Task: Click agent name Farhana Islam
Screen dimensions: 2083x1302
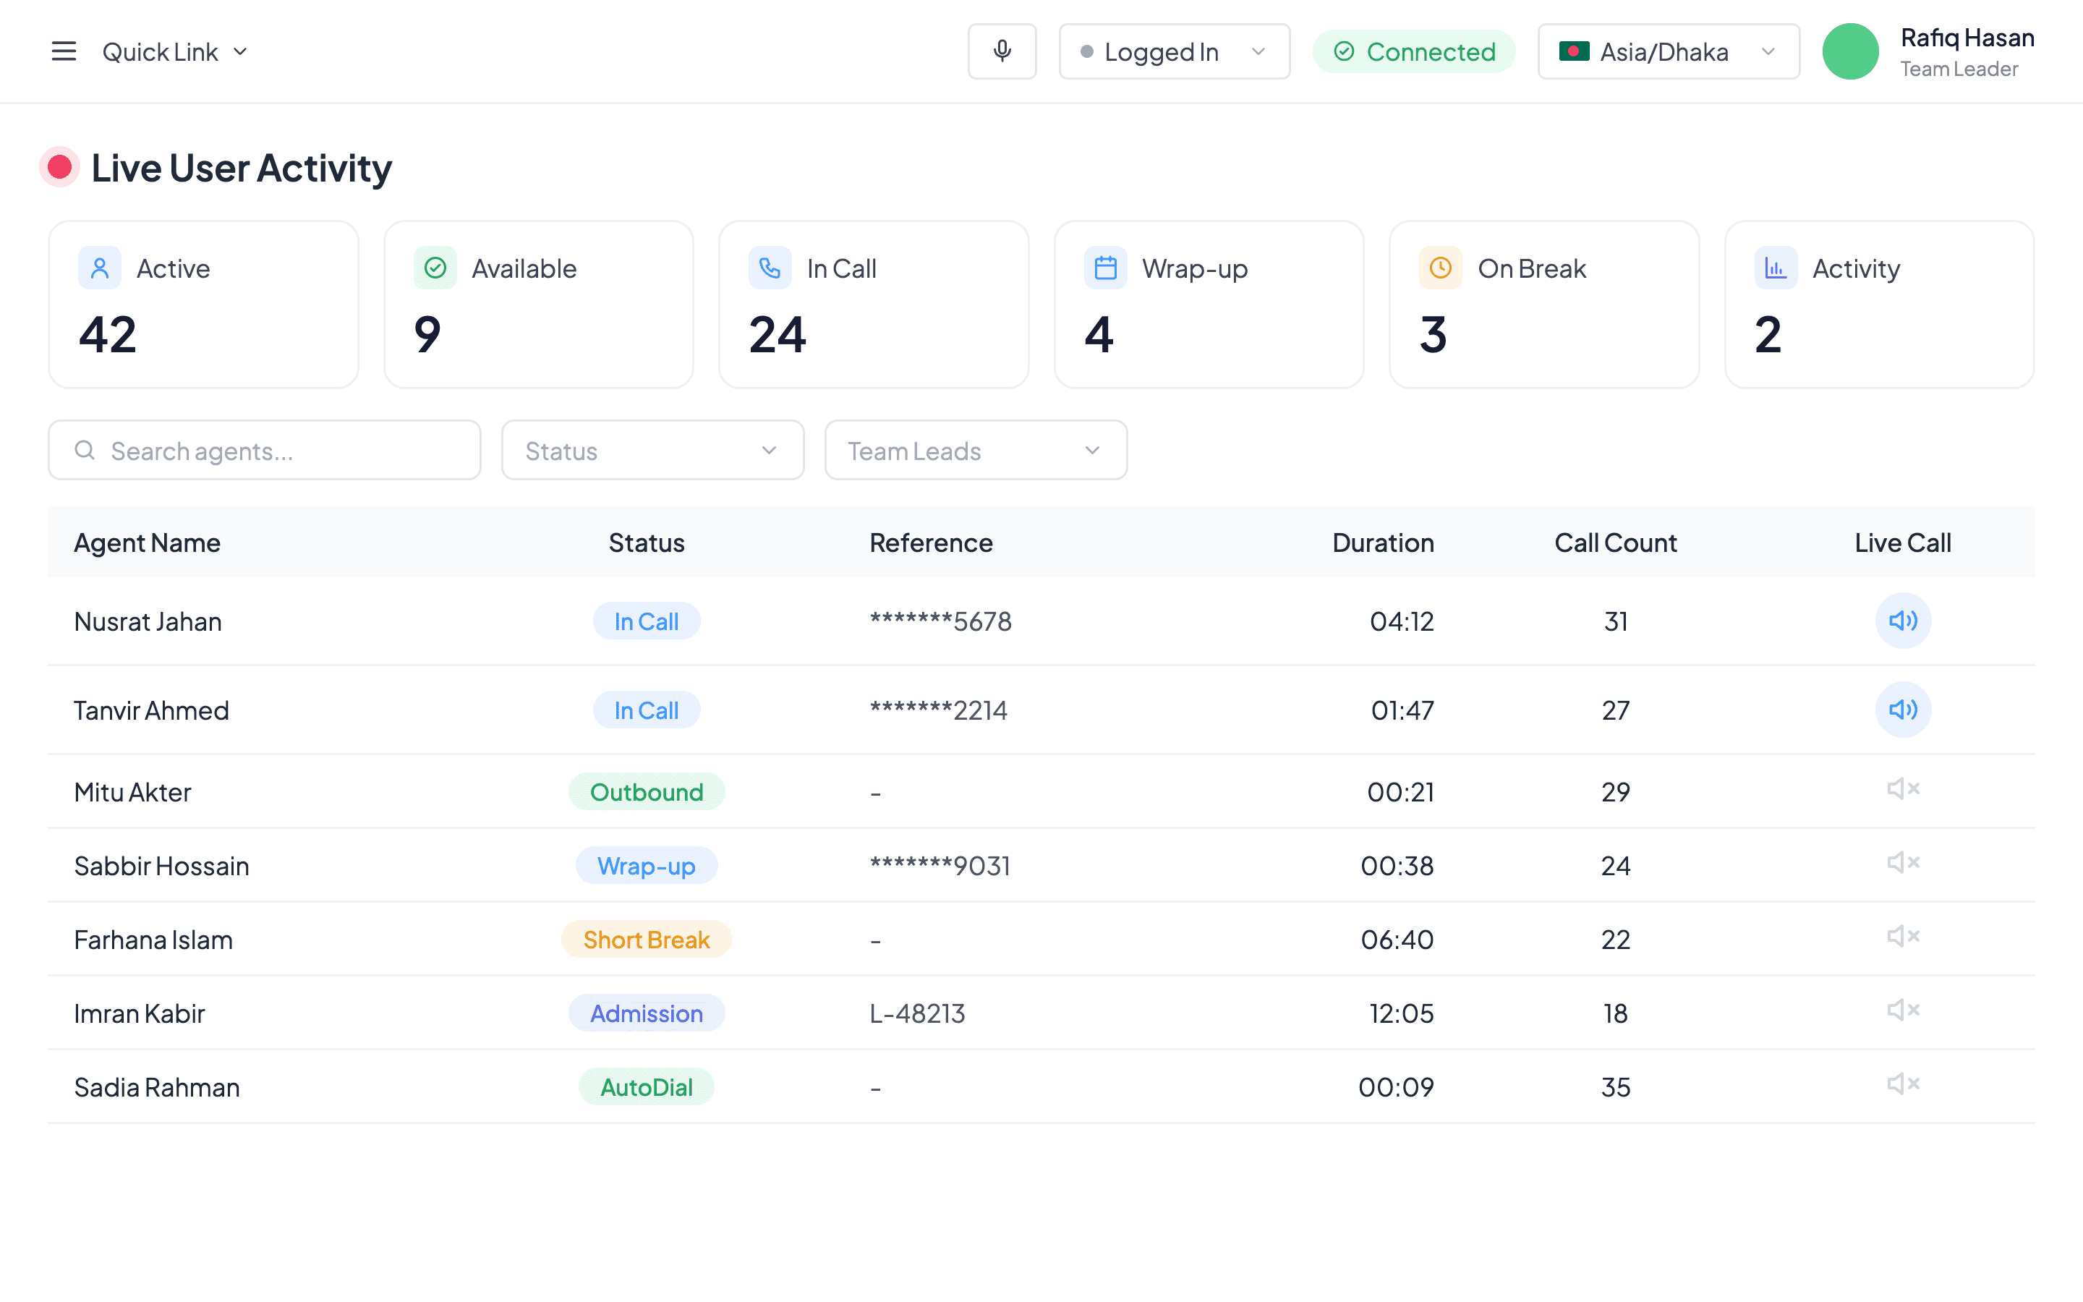Action: click(153, 940)
